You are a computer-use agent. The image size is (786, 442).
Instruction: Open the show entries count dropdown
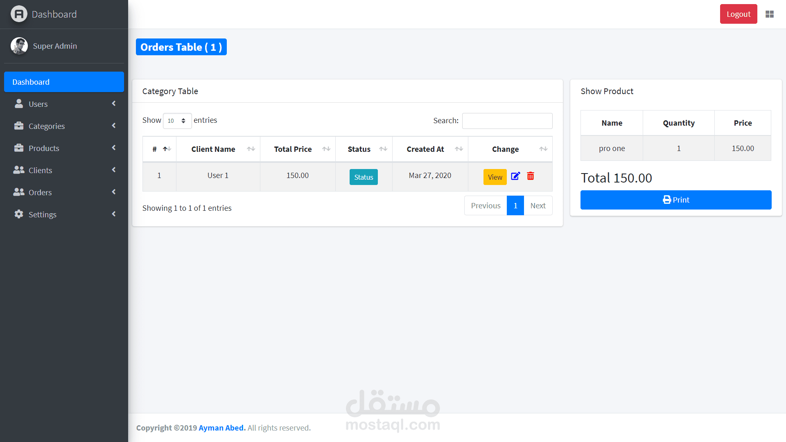[177, 121]
